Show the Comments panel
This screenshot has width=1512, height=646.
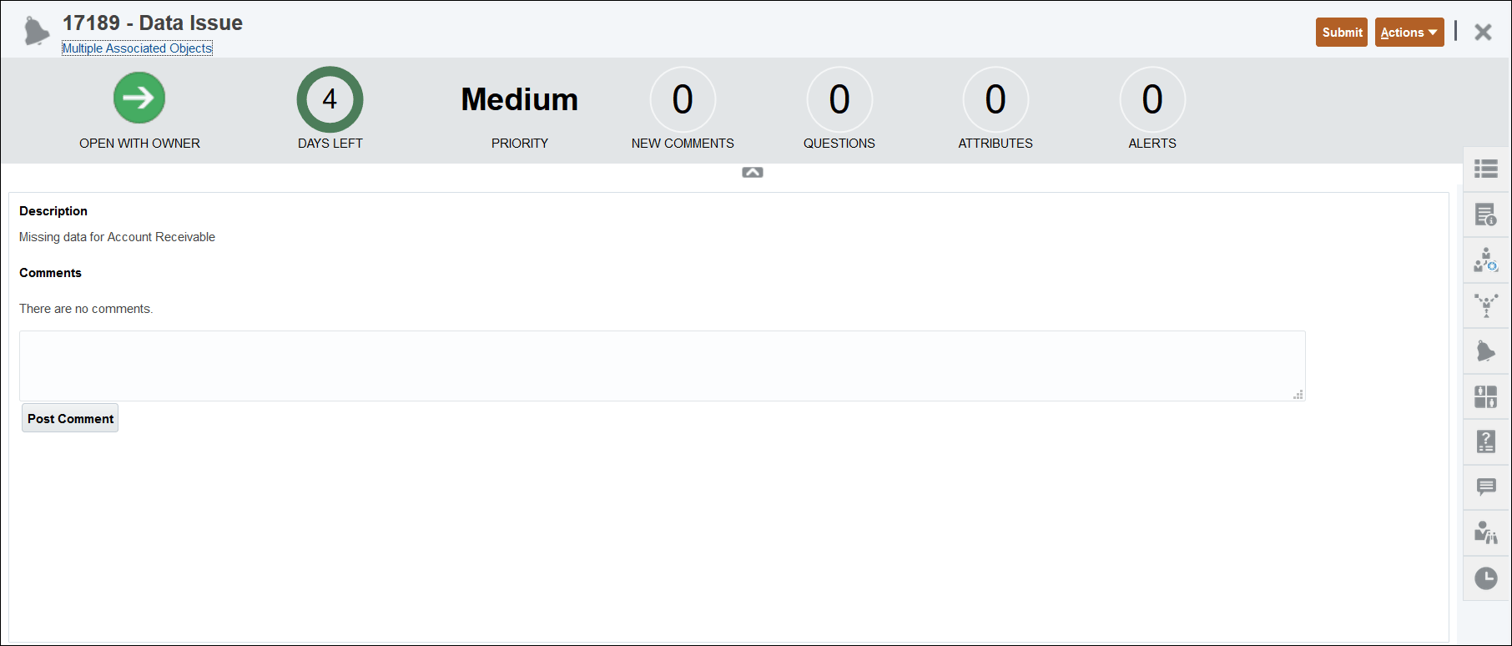tap(1486, 487)
